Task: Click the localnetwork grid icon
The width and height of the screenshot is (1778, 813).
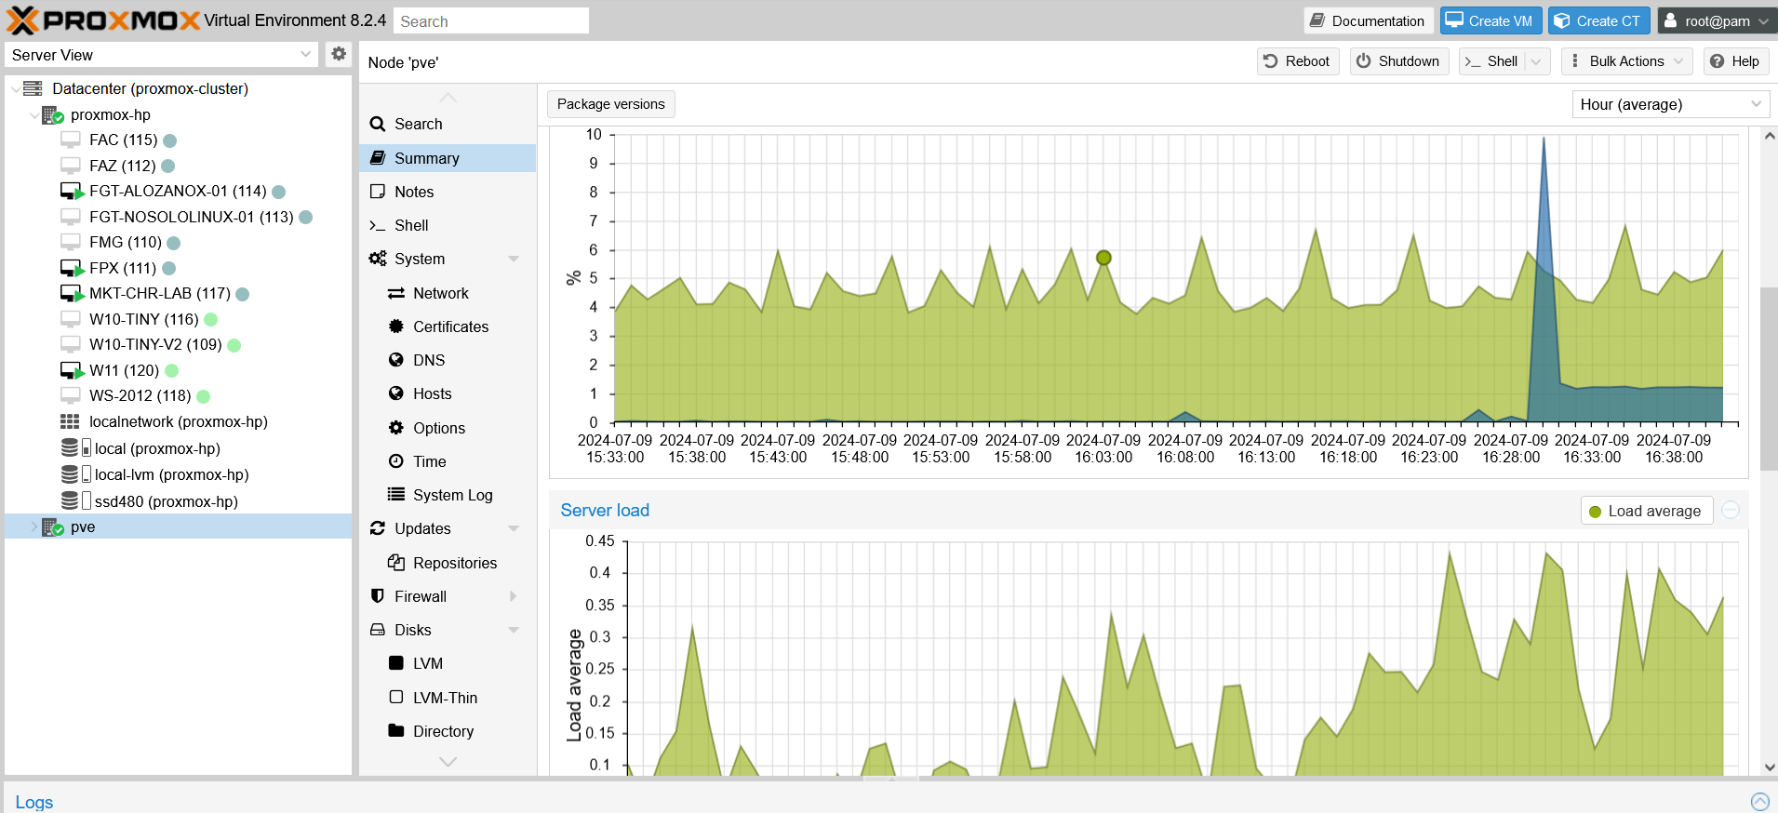Action: point(70,421)
